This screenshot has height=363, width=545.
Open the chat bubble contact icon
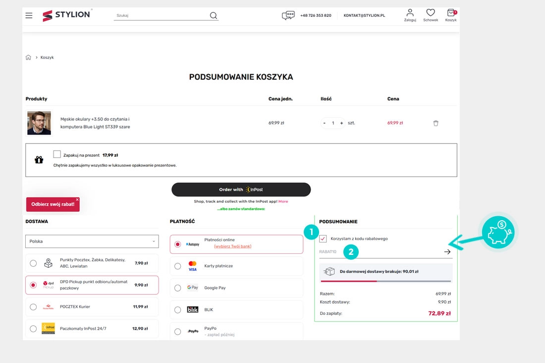288,15
